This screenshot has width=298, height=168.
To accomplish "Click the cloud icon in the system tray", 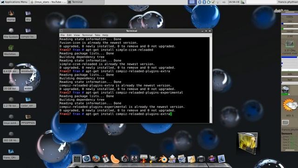I will pos(209,2).
